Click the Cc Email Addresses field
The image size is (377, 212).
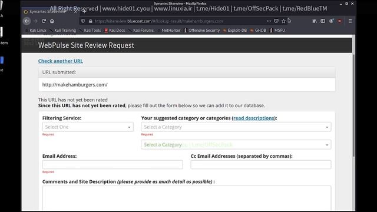pos(260,165)
